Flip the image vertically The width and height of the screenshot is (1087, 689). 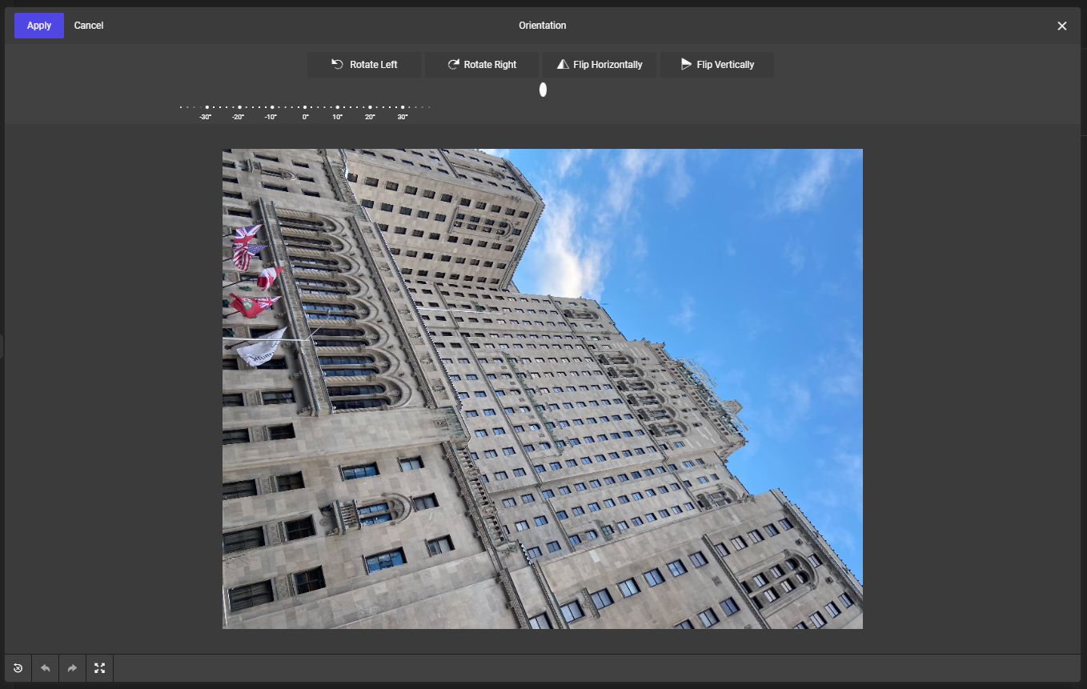pyautogui.click(x=717, y=65)
